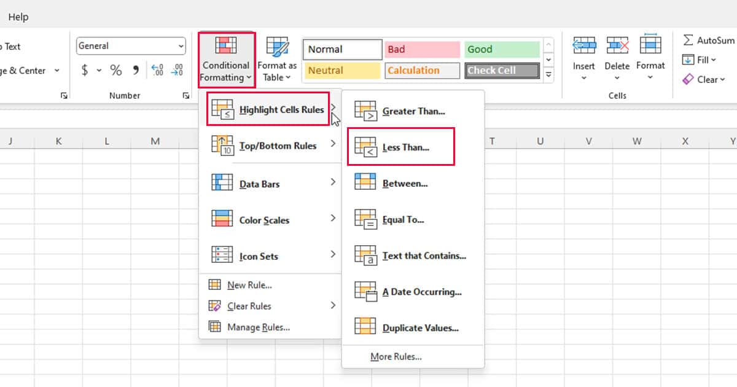Select column L header
The height and width of the screenshot is (387, 737).
[x=107, y=141]
